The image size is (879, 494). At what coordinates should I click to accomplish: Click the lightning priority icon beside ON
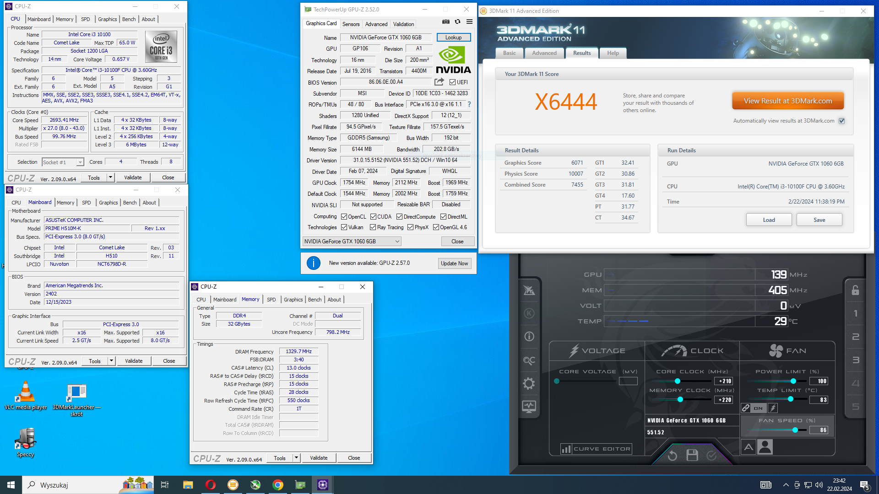[773, 408]
